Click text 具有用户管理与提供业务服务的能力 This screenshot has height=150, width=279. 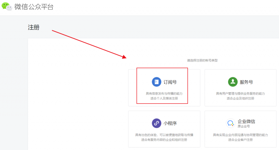pyautogui.click(x=240, y=93)
